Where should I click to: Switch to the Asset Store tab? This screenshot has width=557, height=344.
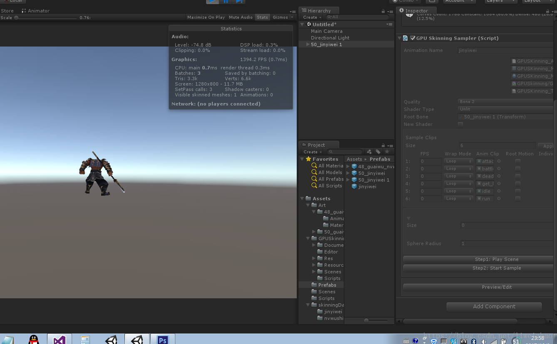7,11
